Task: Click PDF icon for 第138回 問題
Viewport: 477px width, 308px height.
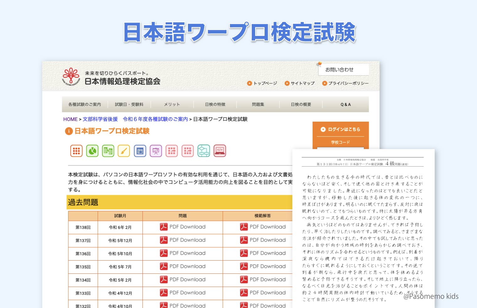Action: point(164,227)
